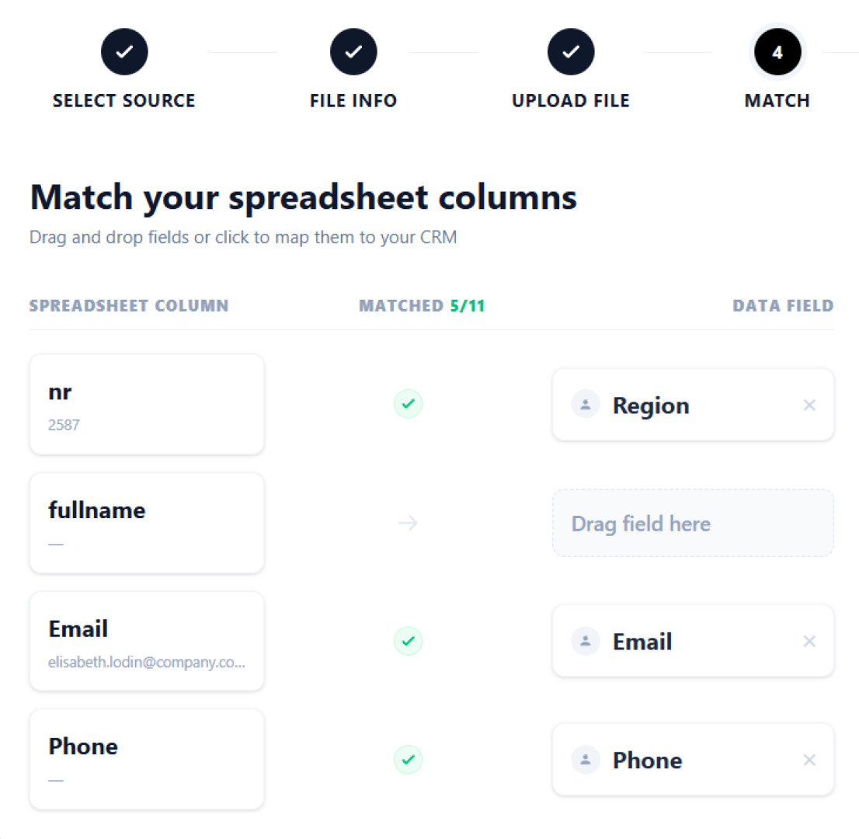The height and width of the screenshot is (839, 859).
Task: Select the fullname spreadsheet column card
Action: coord(147,523)
